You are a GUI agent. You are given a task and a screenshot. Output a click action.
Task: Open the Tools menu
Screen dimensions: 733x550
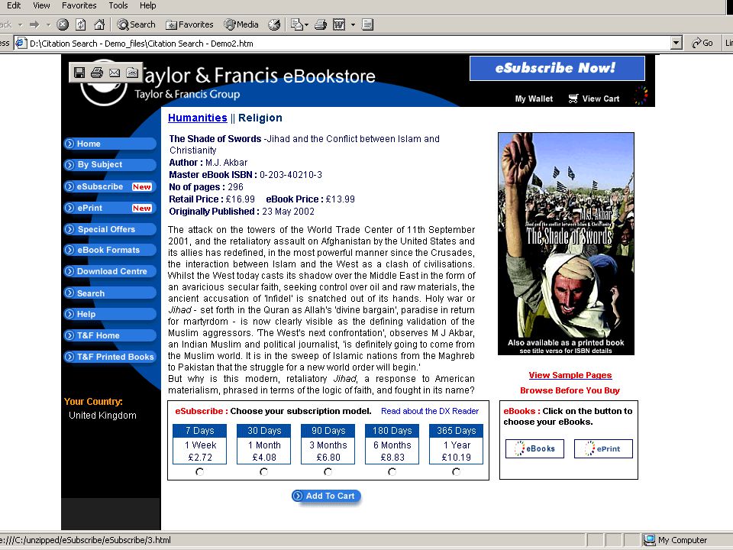(118, 5)
